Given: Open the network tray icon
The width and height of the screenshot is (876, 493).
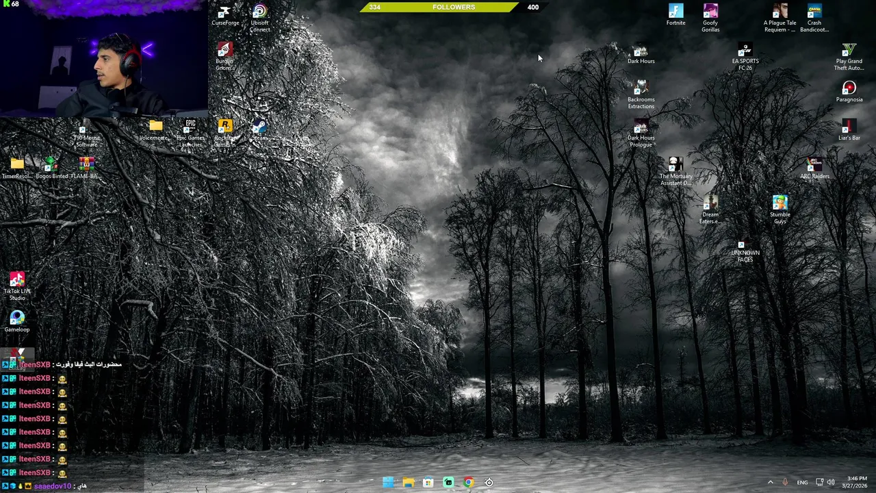Looking at the screenshot, I should pyautogui.click(x=819, y=483).
